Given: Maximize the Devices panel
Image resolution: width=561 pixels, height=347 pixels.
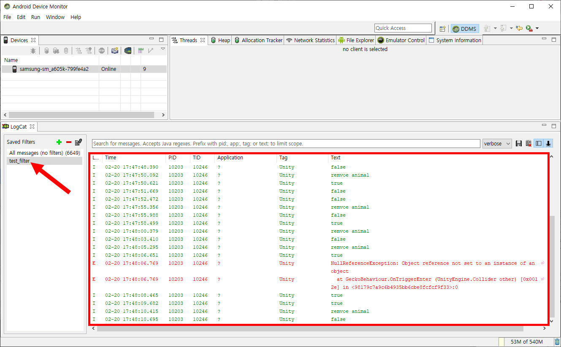Looking at the screenshot, I should pos(161,39).
